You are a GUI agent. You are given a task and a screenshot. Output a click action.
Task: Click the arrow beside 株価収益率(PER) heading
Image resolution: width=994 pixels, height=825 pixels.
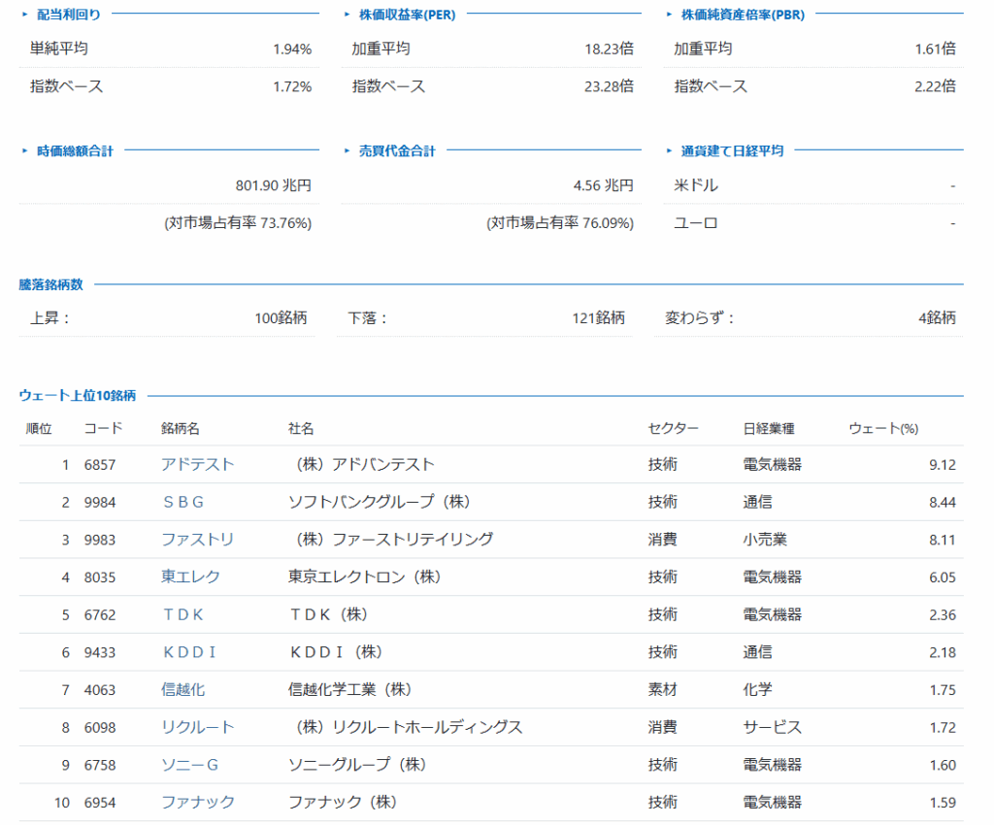pyautogui.click(x=348, y=15)
